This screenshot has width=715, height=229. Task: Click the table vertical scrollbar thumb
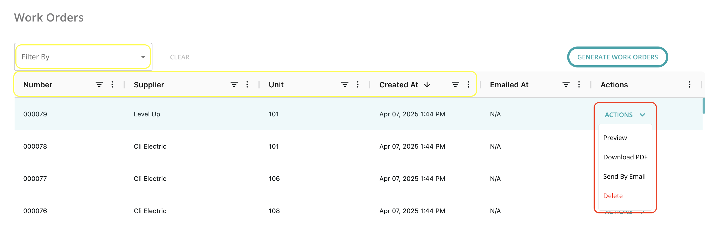click(x=704, y=106)
